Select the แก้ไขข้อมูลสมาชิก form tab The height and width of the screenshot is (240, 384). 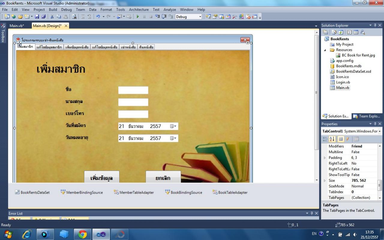point(49,47)
